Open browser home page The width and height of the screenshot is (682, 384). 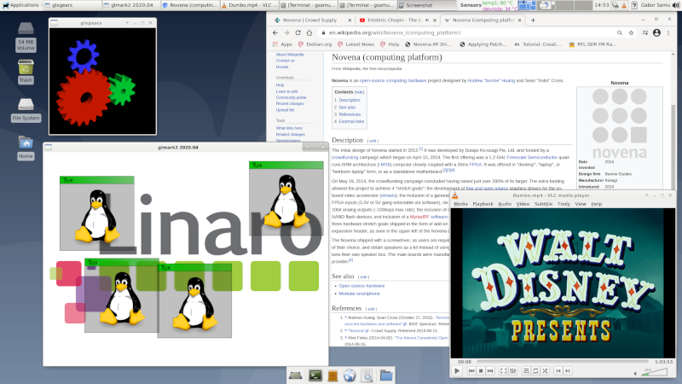[x=309, y=32]
